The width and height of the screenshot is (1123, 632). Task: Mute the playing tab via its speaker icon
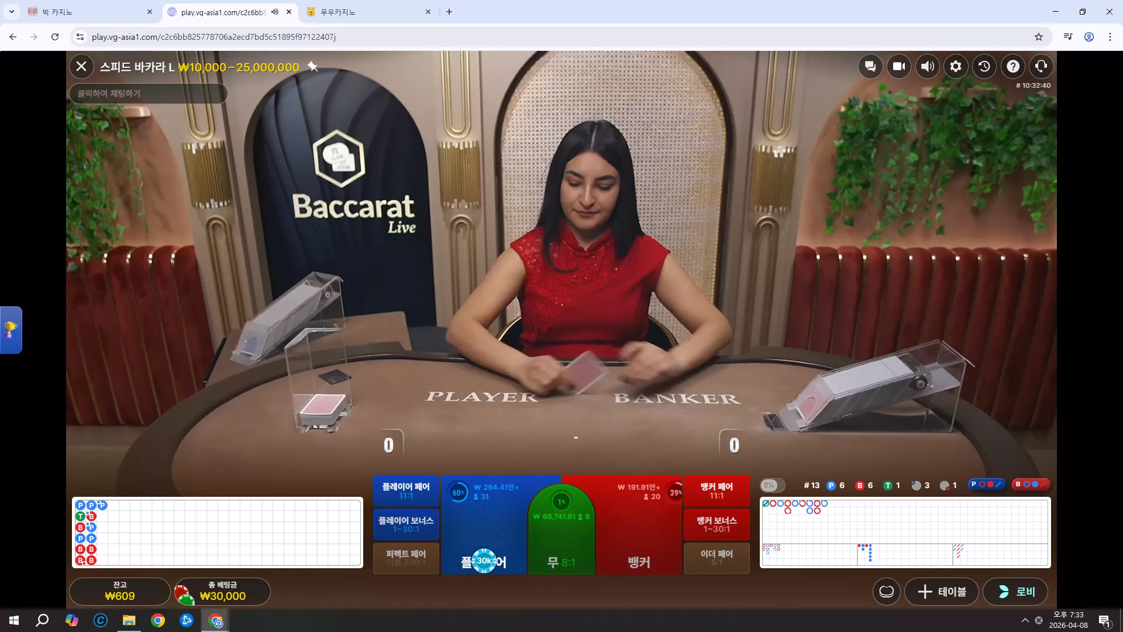275,12
